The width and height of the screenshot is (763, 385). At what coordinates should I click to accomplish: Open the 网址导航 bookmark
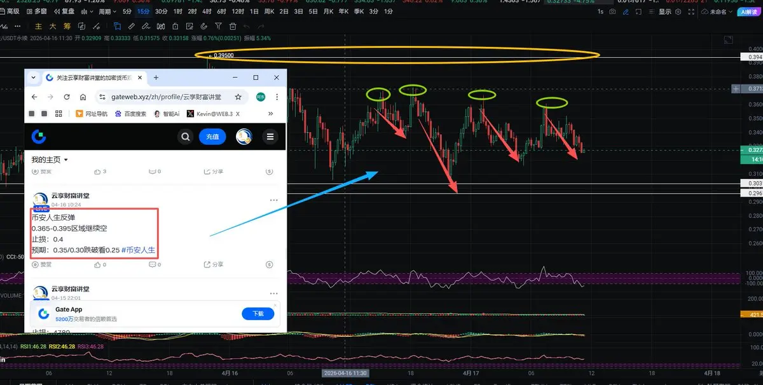click(92, 114)
